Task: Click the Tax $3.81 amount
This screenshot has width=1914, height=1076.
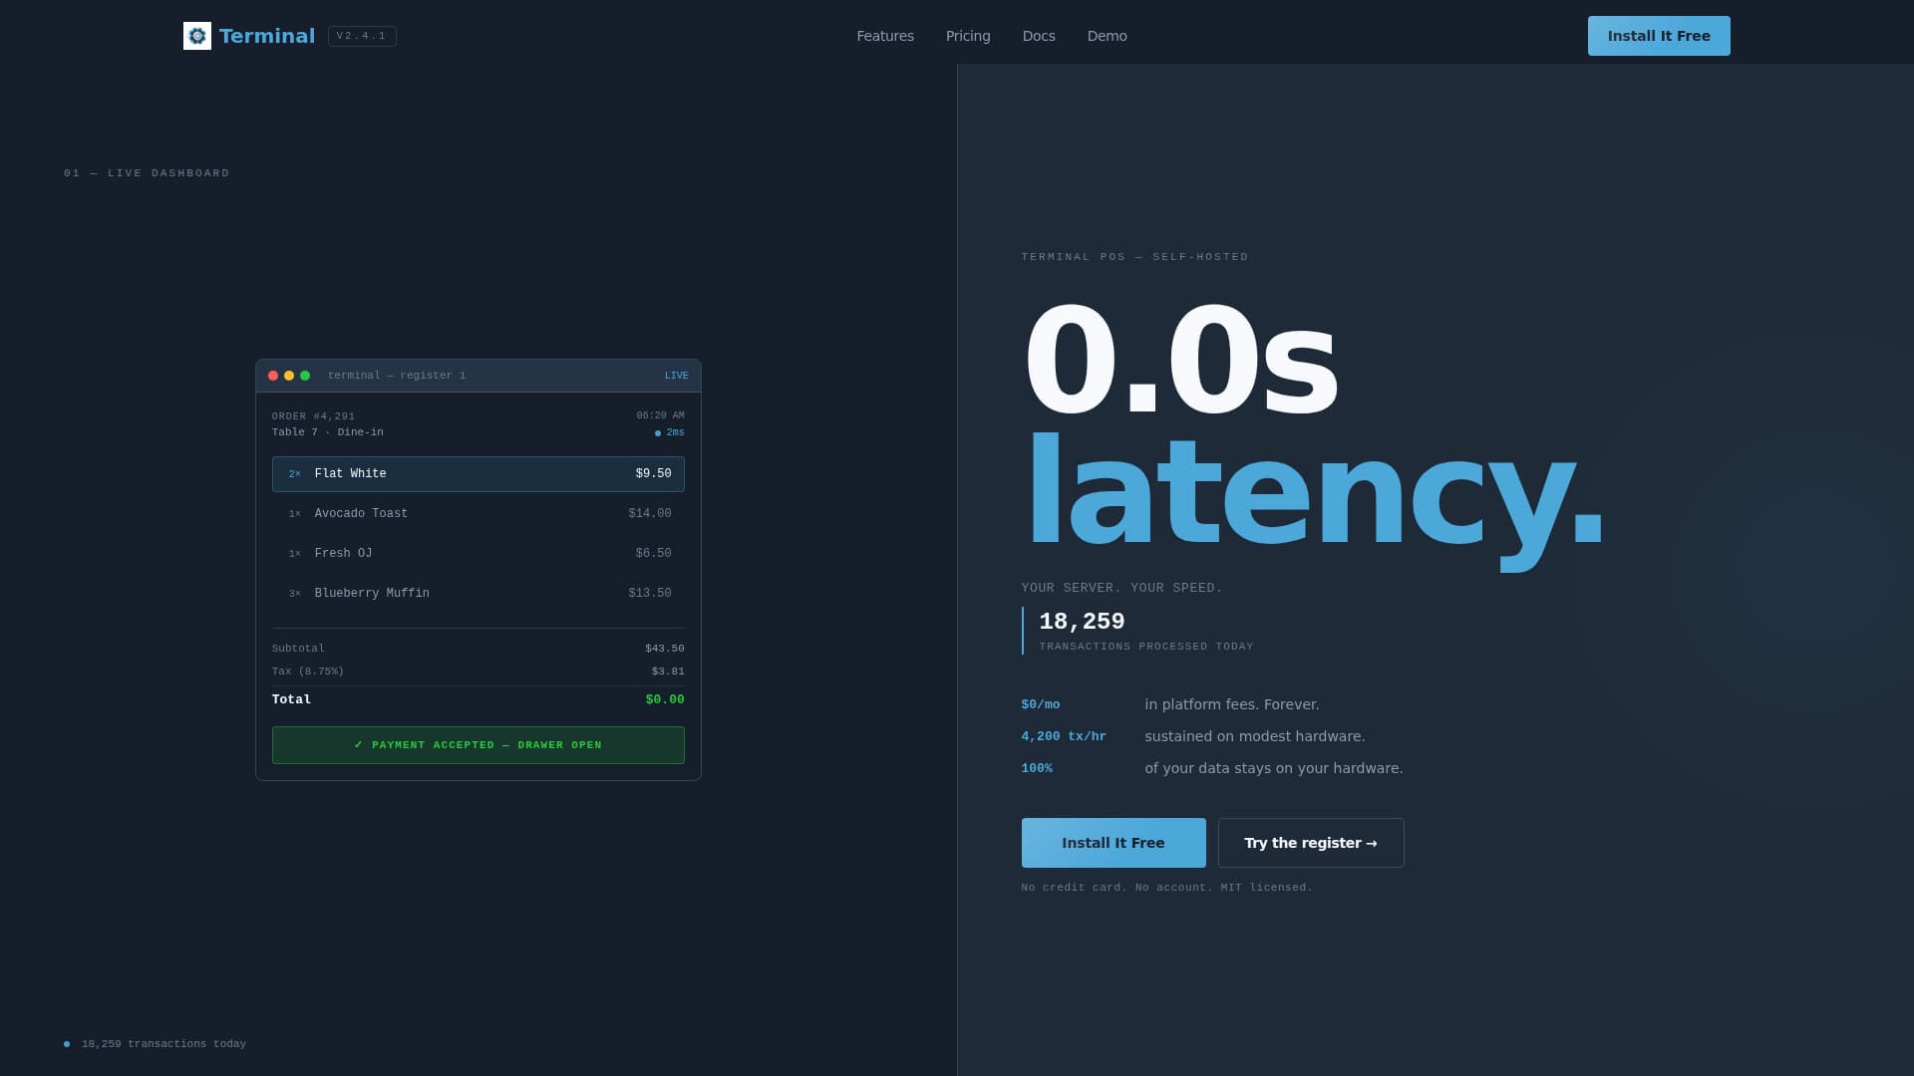Action: [668, 672]
